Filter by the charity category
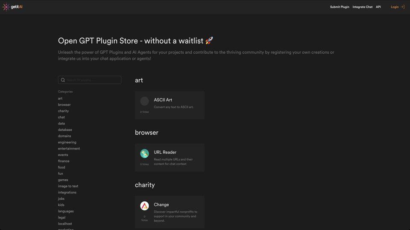The height and width of the screenshot is (230, 410). point(63,111)
